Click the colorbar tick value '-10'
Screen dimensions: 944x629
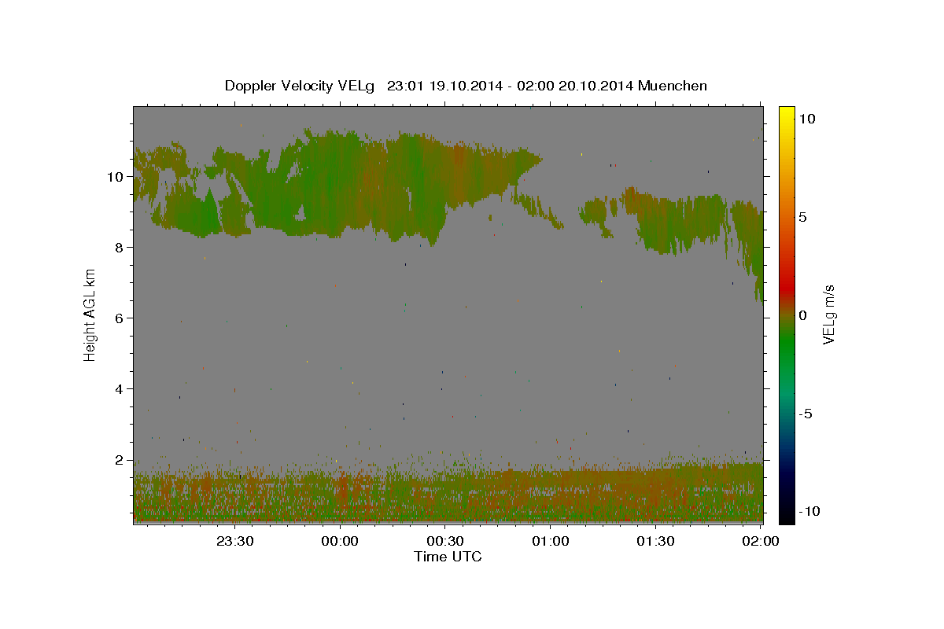tap(809, 511)
